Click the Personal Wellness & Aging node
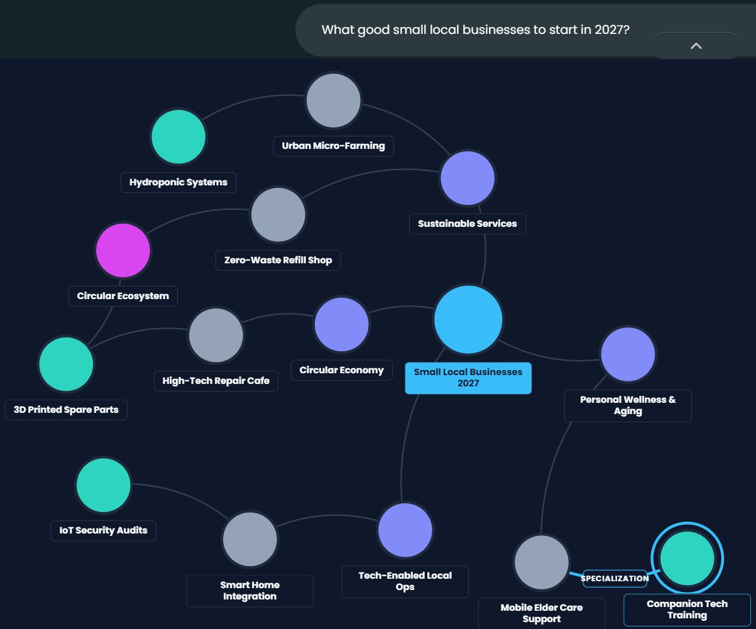756x629 pixels. [628, 354]
